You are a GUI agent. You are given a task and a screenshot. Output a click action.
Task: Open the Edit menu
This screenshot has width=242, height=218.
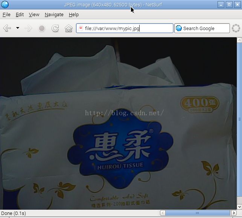click(x=20, y=15)
